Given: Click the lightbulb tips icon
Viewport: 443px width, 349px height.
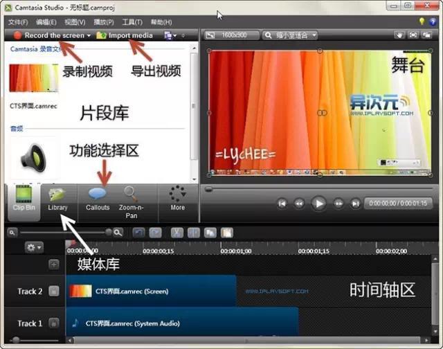Looking at the screenshot, I should 422,21.
